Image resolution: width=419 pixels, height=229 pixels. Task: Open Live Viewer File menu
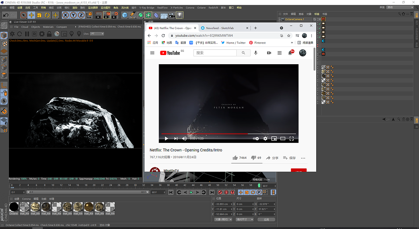16,27
